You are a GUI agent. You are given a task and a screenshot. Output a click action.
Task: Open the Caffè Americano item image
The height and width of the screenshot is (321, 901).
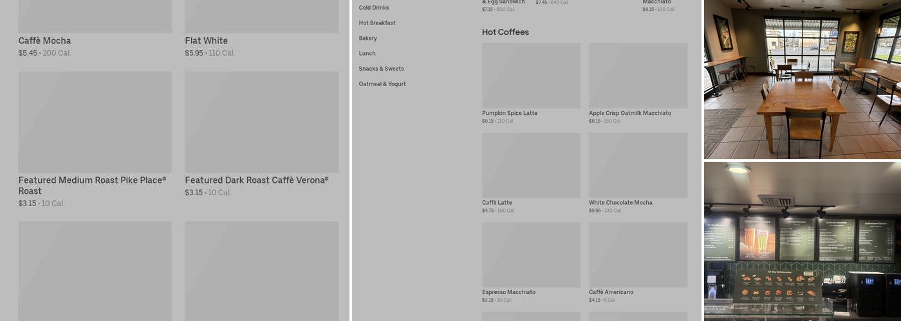pos(638,255)
